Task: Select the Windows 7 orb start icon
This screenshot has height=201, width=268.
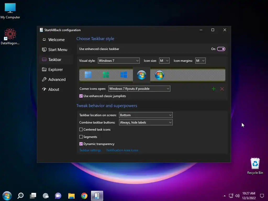Action: 142,75
